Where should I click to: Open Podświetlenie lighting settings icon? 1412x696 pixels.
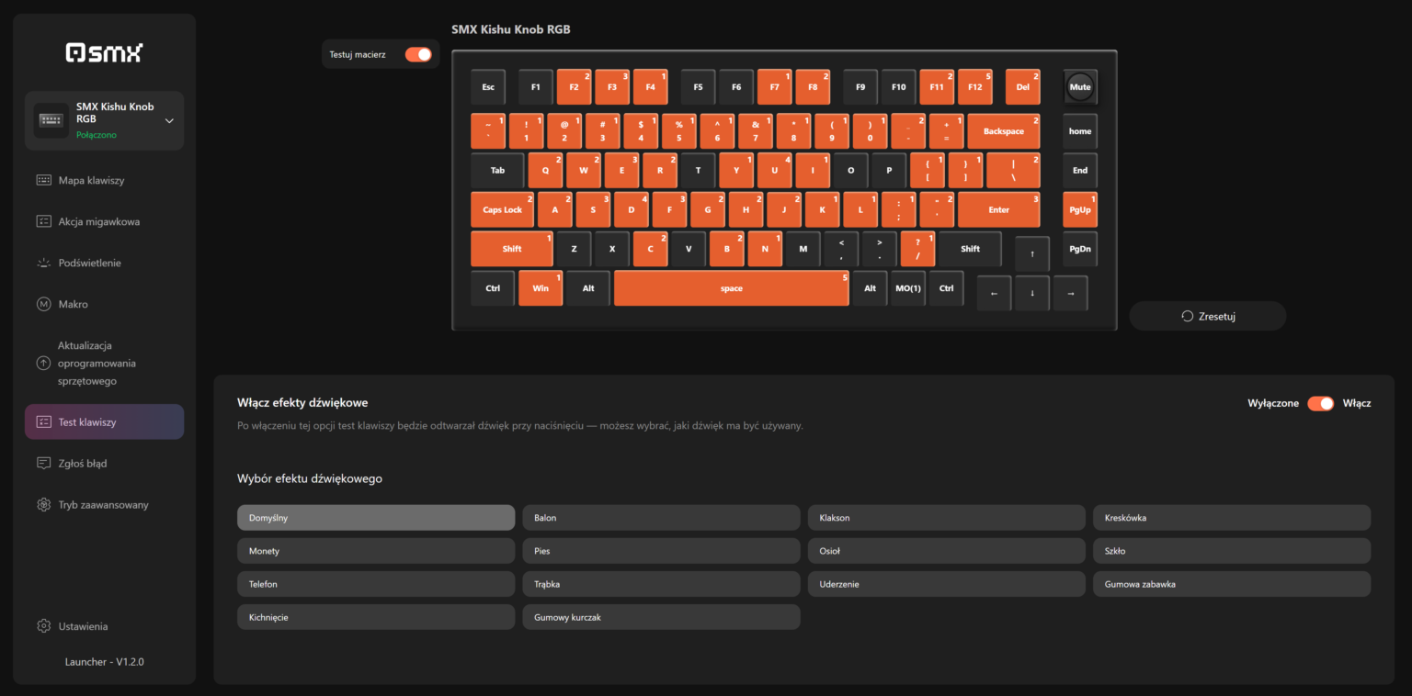tap(43, 263)
